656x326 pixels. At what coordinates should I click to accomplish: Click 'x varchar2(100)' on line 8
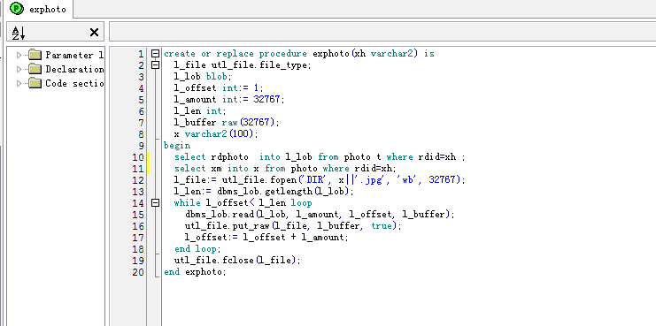click(215, 134)
